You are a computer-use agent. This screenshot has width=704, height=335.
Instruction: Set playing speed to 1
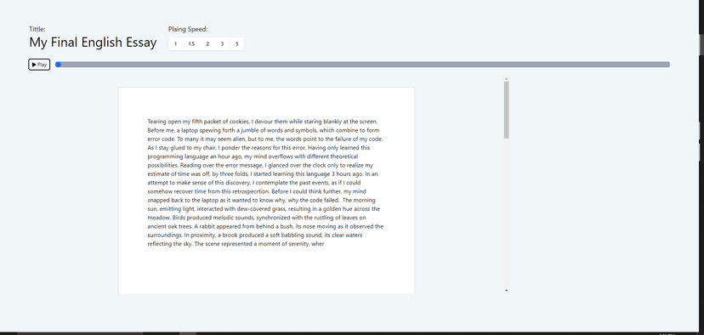tap(175, 44)
